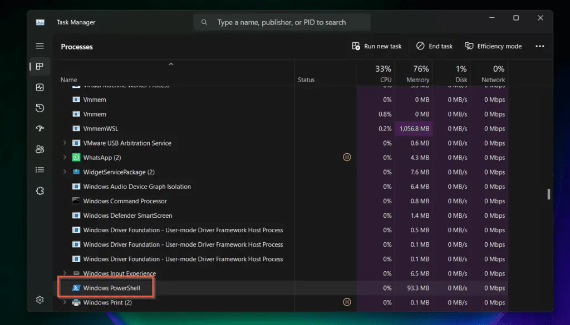The image size is (570, 325).
Task: Open Task Manager settings gear
Action: (40, 299)
